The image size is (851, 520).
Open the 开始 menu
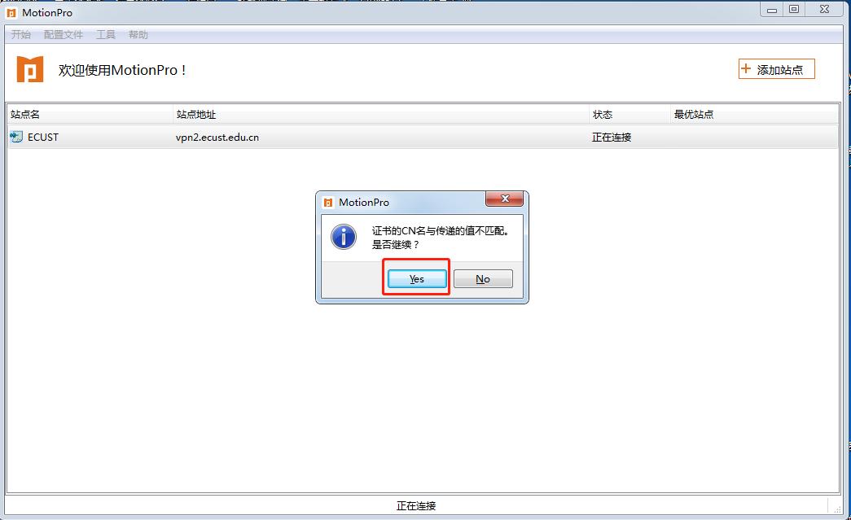coord(21,35)
